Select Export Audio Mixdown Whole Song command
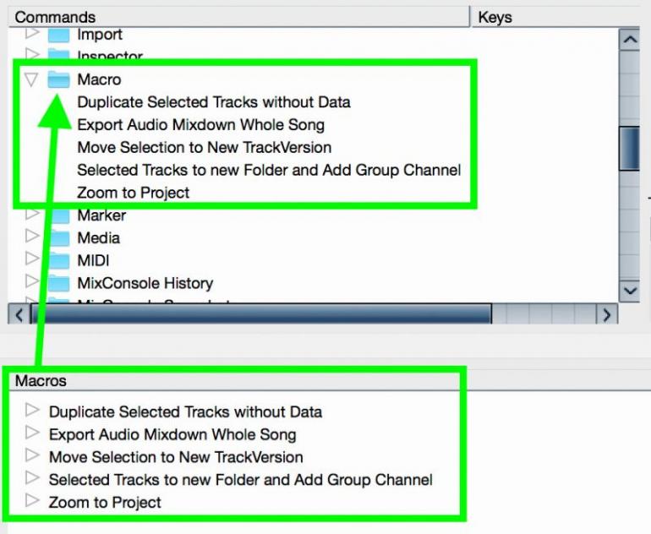The height and width of the screenshot is (534, 651). click(x=201, y=125)
